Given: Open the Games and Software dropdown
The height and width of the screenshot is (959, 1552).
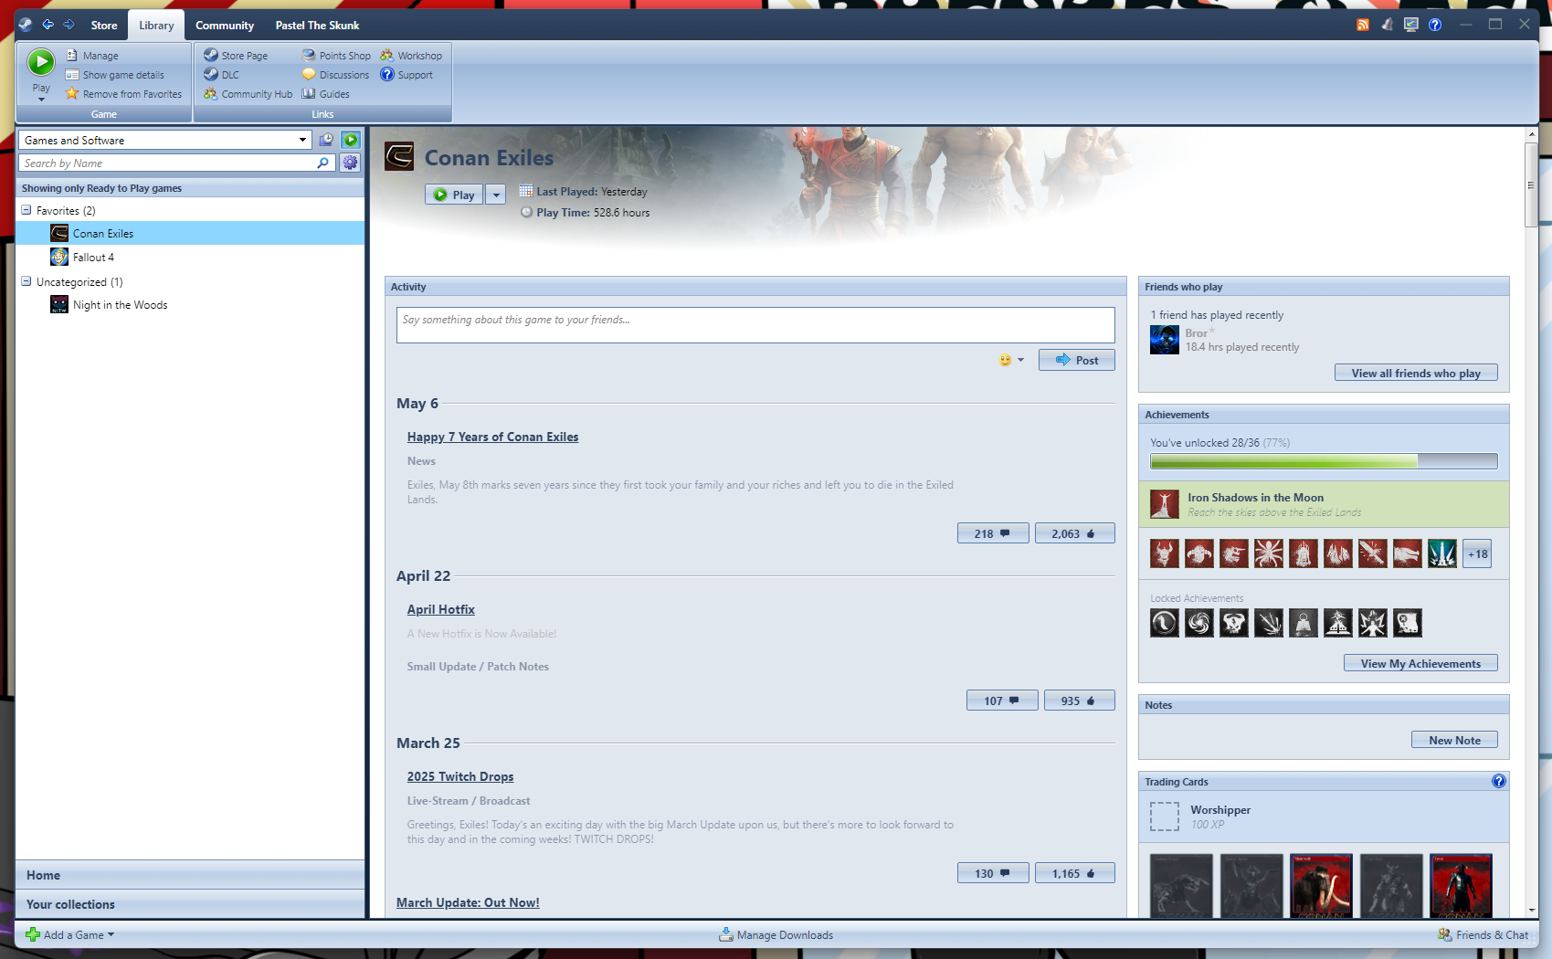Looking at the screenshot, I should tap(164, 140).
